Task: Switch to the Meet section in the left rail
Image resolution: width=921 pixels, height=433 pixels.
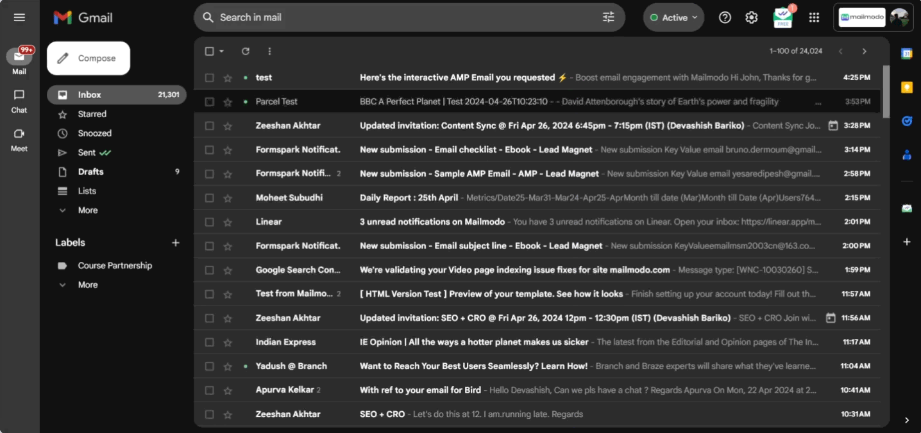Action: pos(19,138)
